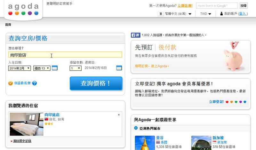Click the Thailand flag icon

coord(158,142)
